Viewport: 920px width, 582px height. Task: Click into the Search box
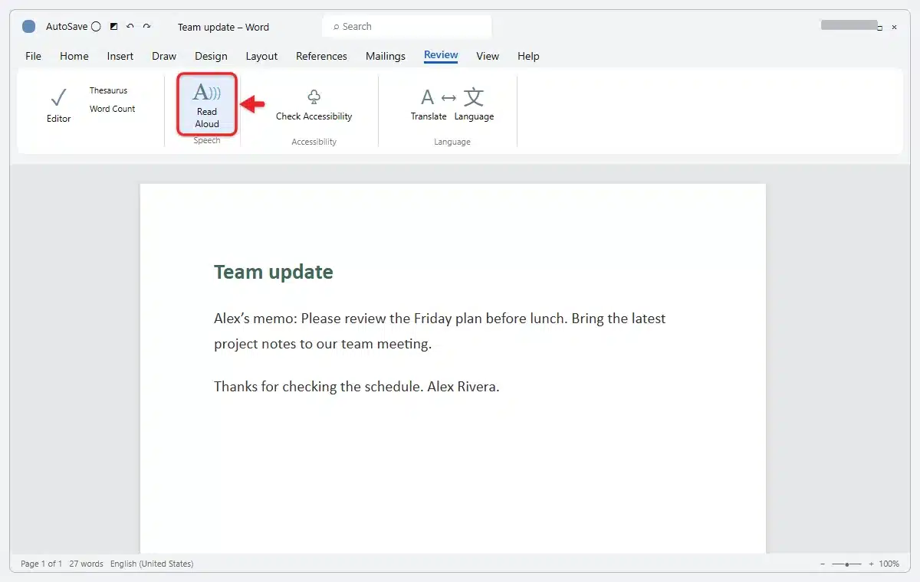pyautogui.click(x=406, y=27)
